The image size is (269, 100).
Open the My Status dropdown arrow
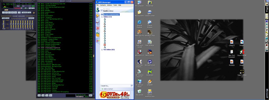pyautogui.click(x=101, y=11)
